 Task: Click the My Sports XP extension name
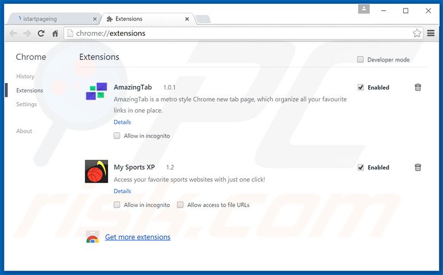(x=134, y=167)
